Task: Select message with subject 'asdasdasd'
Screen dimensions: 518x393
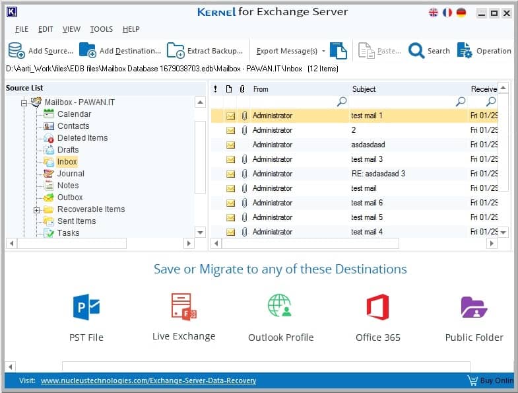Action: (x=354, y=145)
